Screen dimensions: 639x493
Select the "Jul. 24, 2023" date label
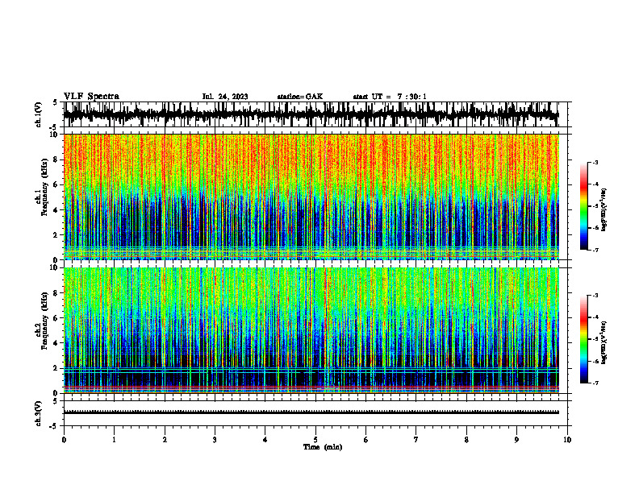point(225,97)
